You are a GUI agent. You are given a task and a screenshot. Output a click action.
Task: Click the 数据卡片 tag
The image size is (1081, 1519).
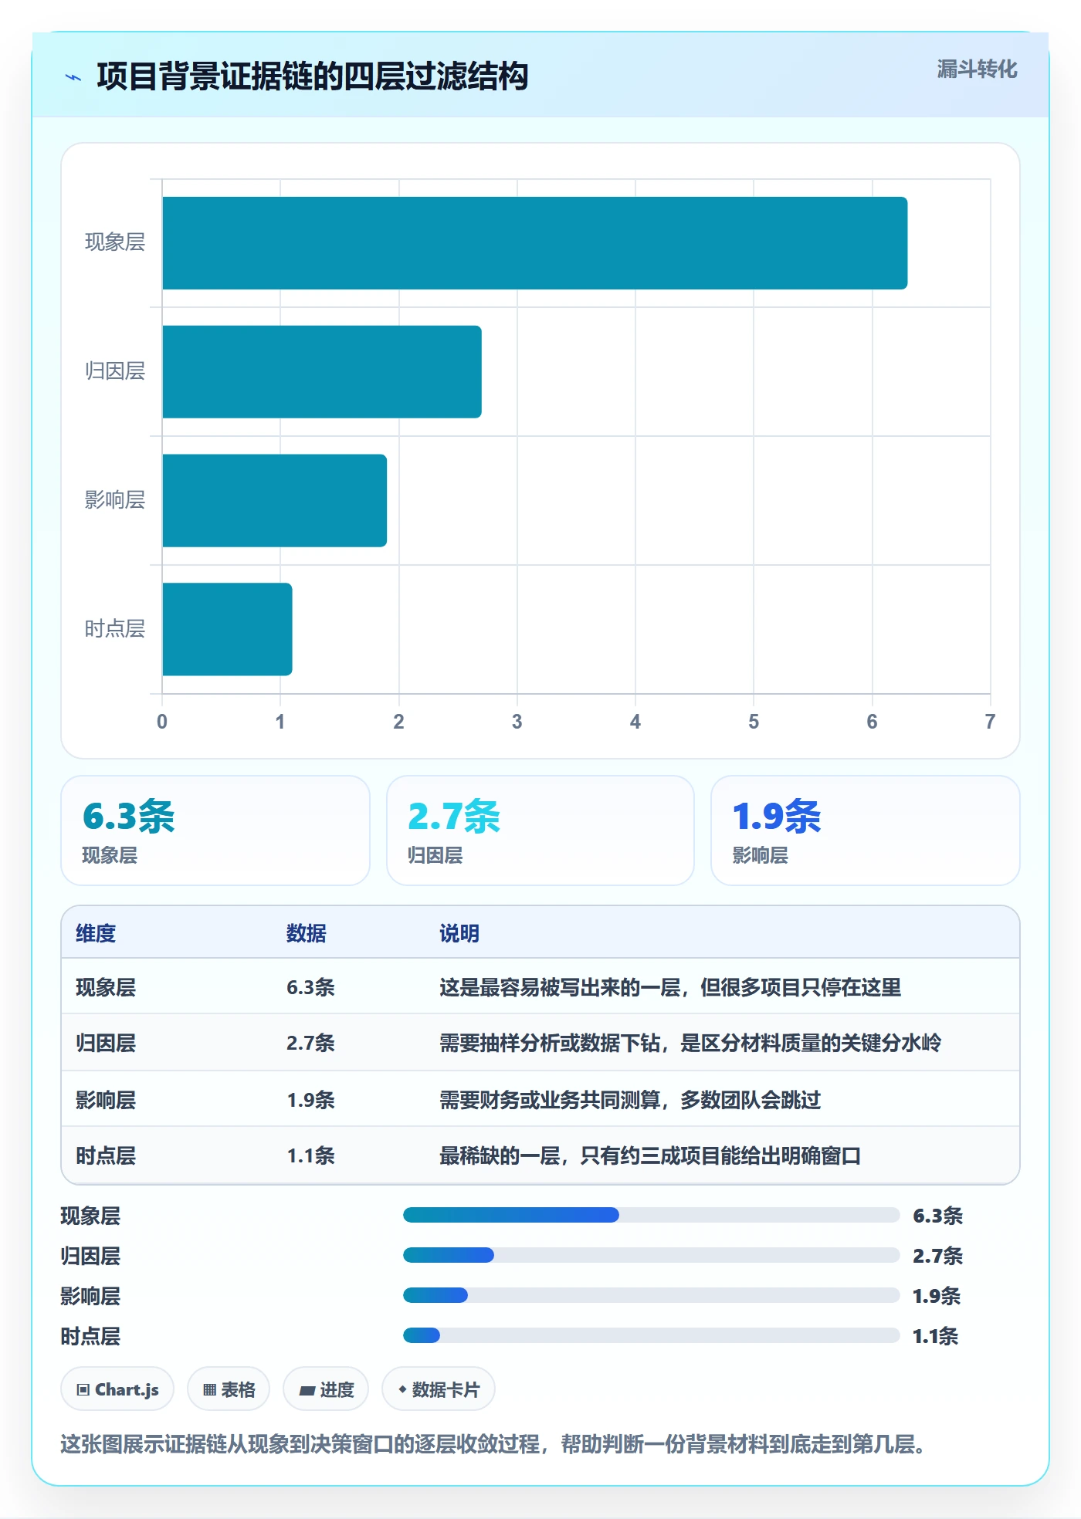(x=439, y=1389)
